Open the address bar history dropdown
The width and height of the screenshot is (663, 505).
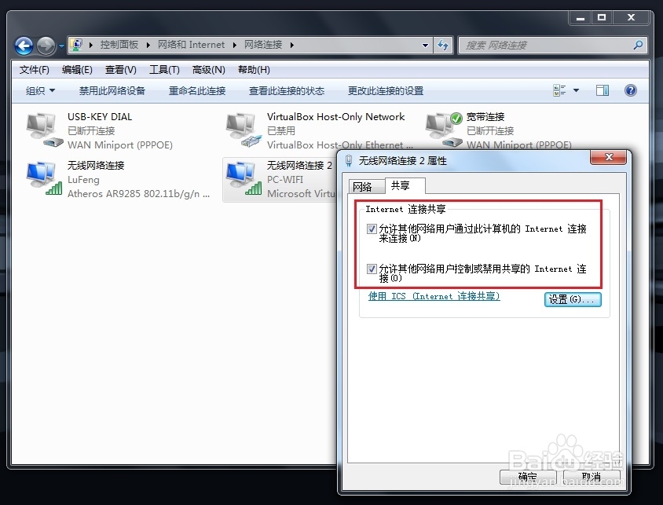pyautogui.click(x=425, y=46)
